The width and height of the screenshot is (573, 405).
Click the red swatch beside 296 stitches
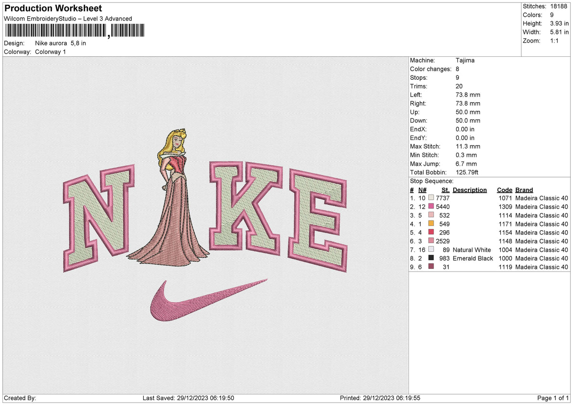click(431, 232)
